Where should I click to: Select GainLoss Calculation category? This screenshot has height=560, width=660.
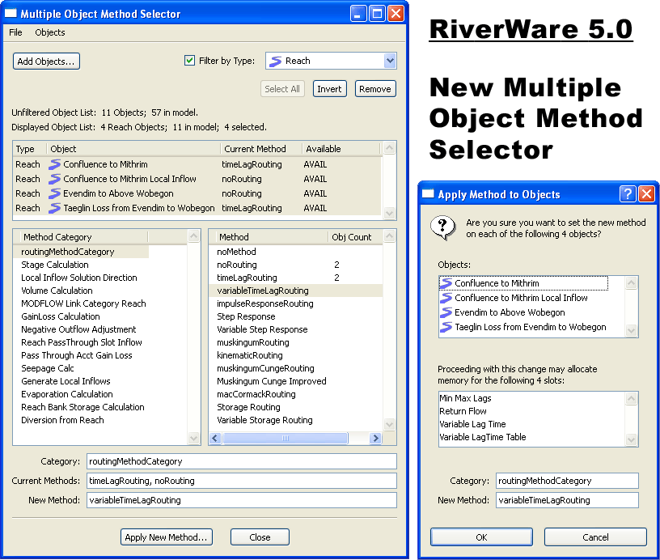(61, 316)
